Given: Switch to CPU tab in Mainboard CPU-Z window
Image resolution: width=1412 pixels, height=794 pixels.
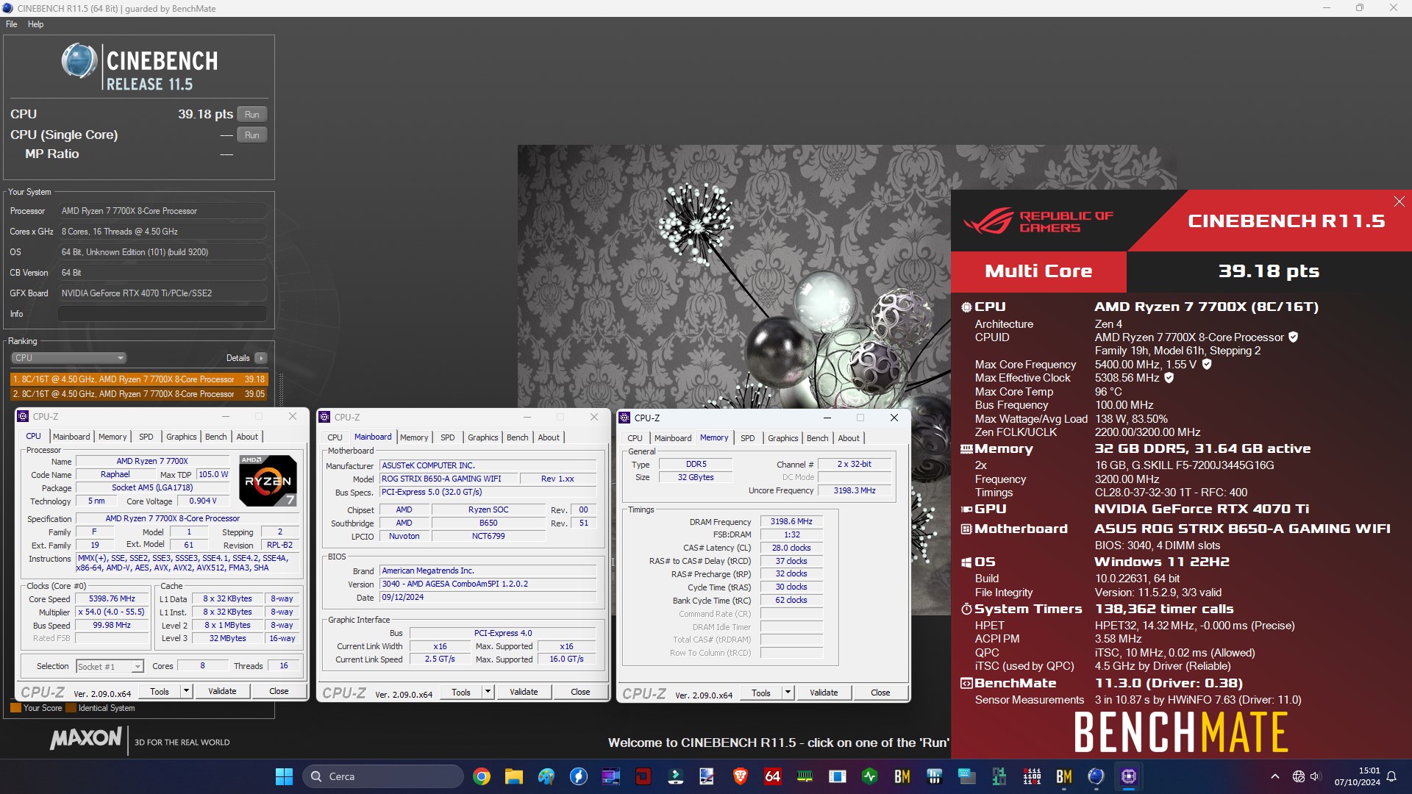Looking at the screenshot, I should tap(335, 437).
